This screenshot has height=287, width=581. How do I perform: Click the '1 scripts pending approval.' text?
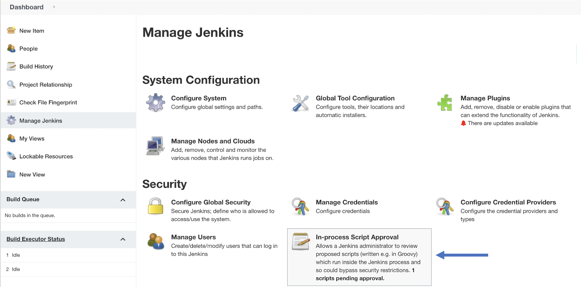coord(364,274)
